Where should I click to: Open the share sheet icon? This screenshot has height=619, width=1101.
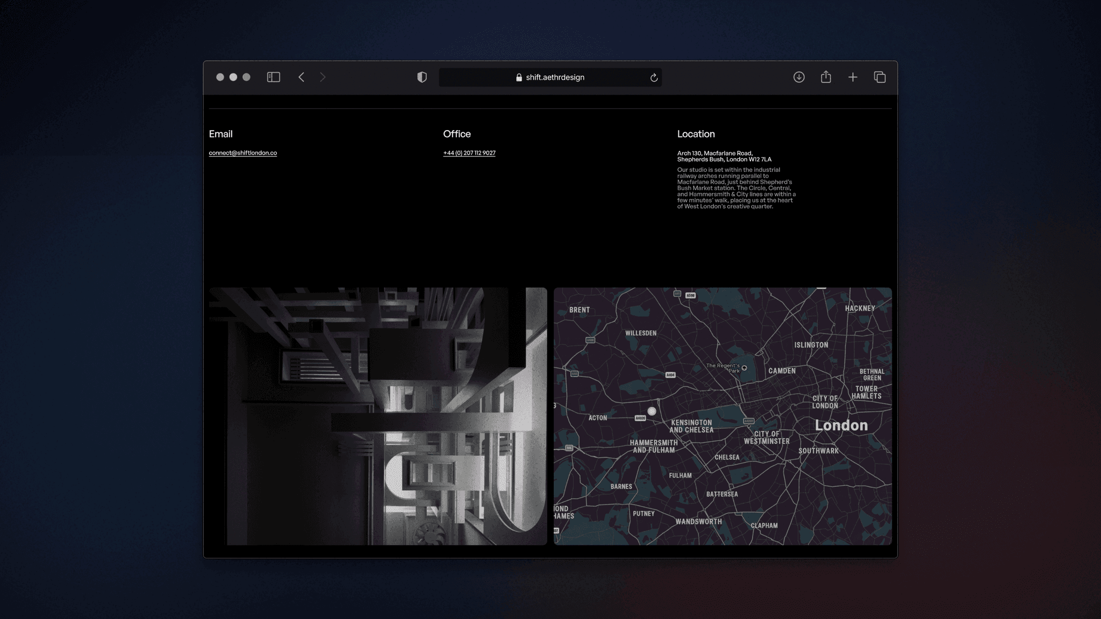pyautogui.click(x=826, y=77)
